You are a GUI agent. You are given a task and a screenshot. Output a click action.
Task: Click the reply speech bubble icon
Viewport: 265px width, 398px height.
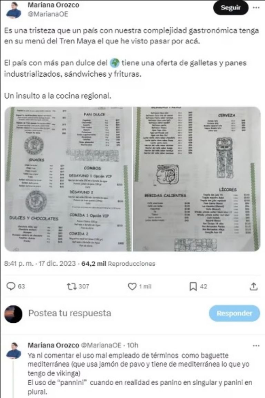point(11,286)
